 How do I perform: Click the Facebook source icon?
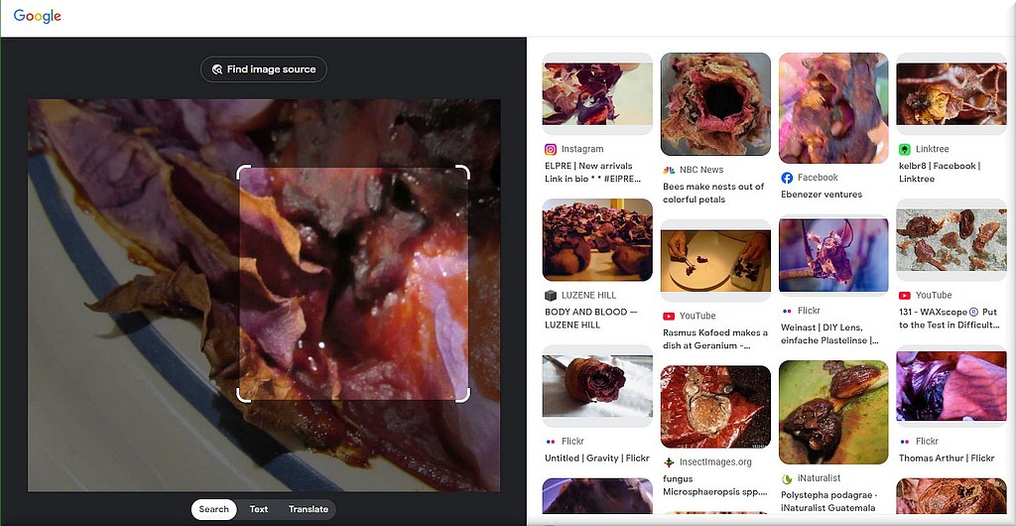(x=787, y=178)
